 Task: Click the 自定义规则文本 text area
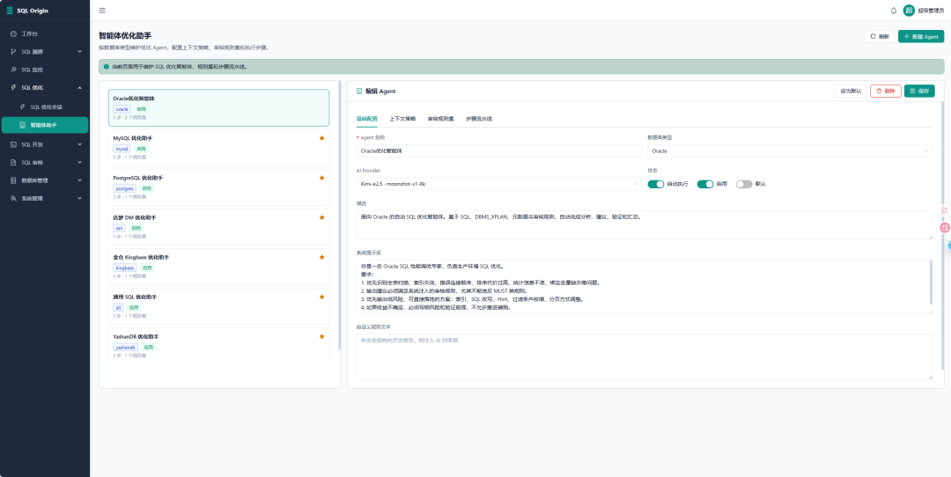[x=644, y=356]
